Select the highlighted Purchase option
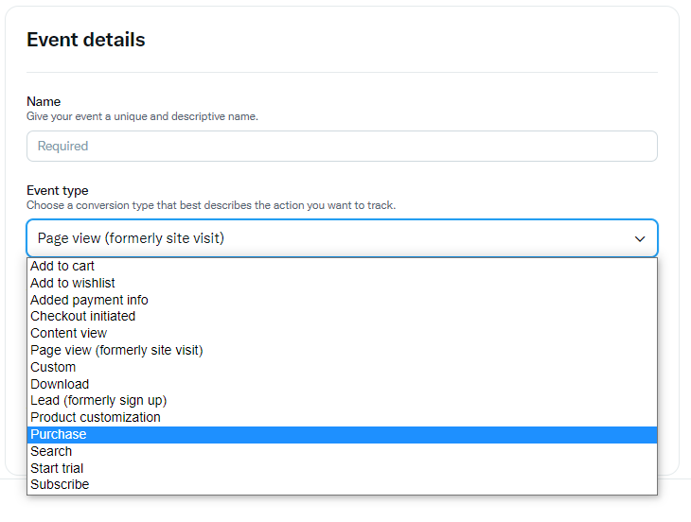This screenshot has width=691, height=522. (x=342, y=434)
